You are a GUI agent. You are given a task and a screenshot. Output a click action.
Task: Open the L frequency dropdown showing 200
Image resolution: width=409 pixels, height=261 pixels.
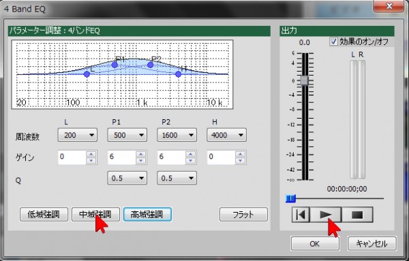tap(78, 135)
